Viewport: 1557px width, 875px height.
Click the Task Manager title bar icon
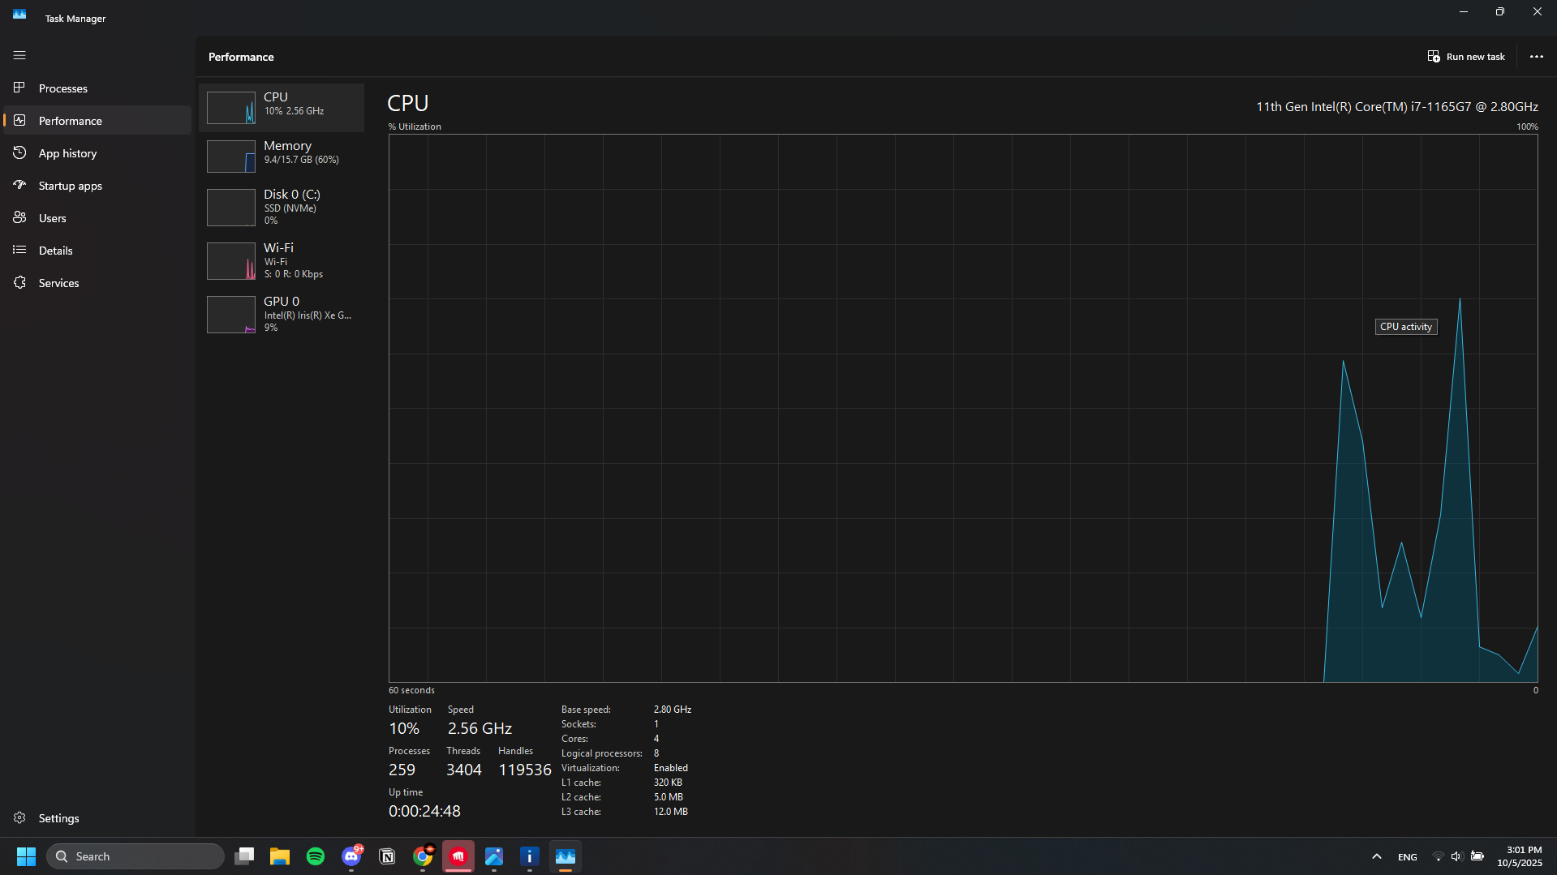point(19,15)
